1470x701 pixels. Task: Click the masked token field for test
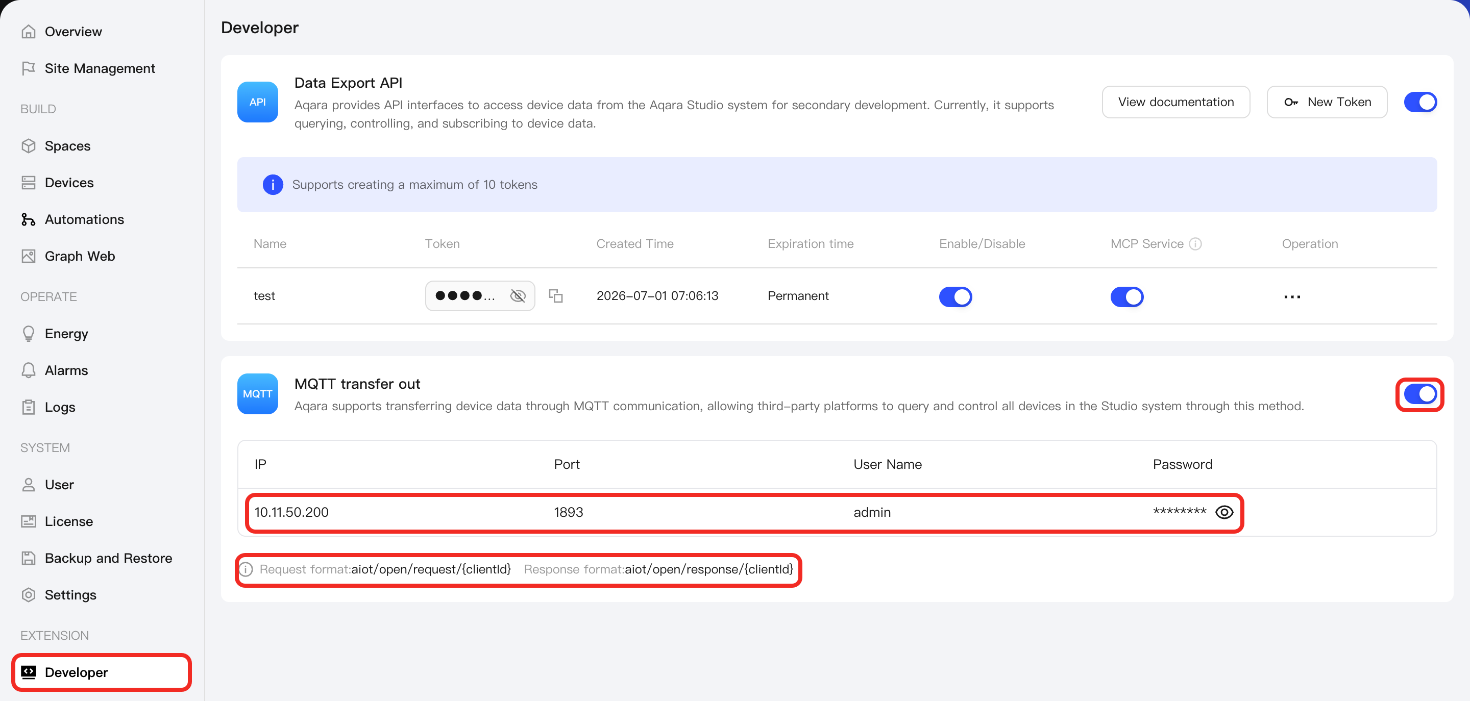click(480, 295)
